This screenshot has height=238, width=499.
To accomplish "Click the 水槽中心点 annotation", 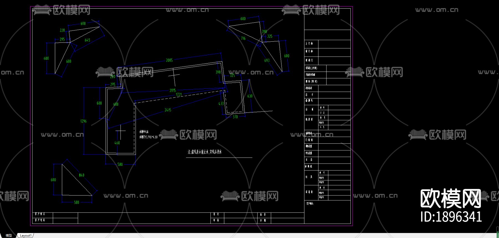I will click(x=144, y=132).
